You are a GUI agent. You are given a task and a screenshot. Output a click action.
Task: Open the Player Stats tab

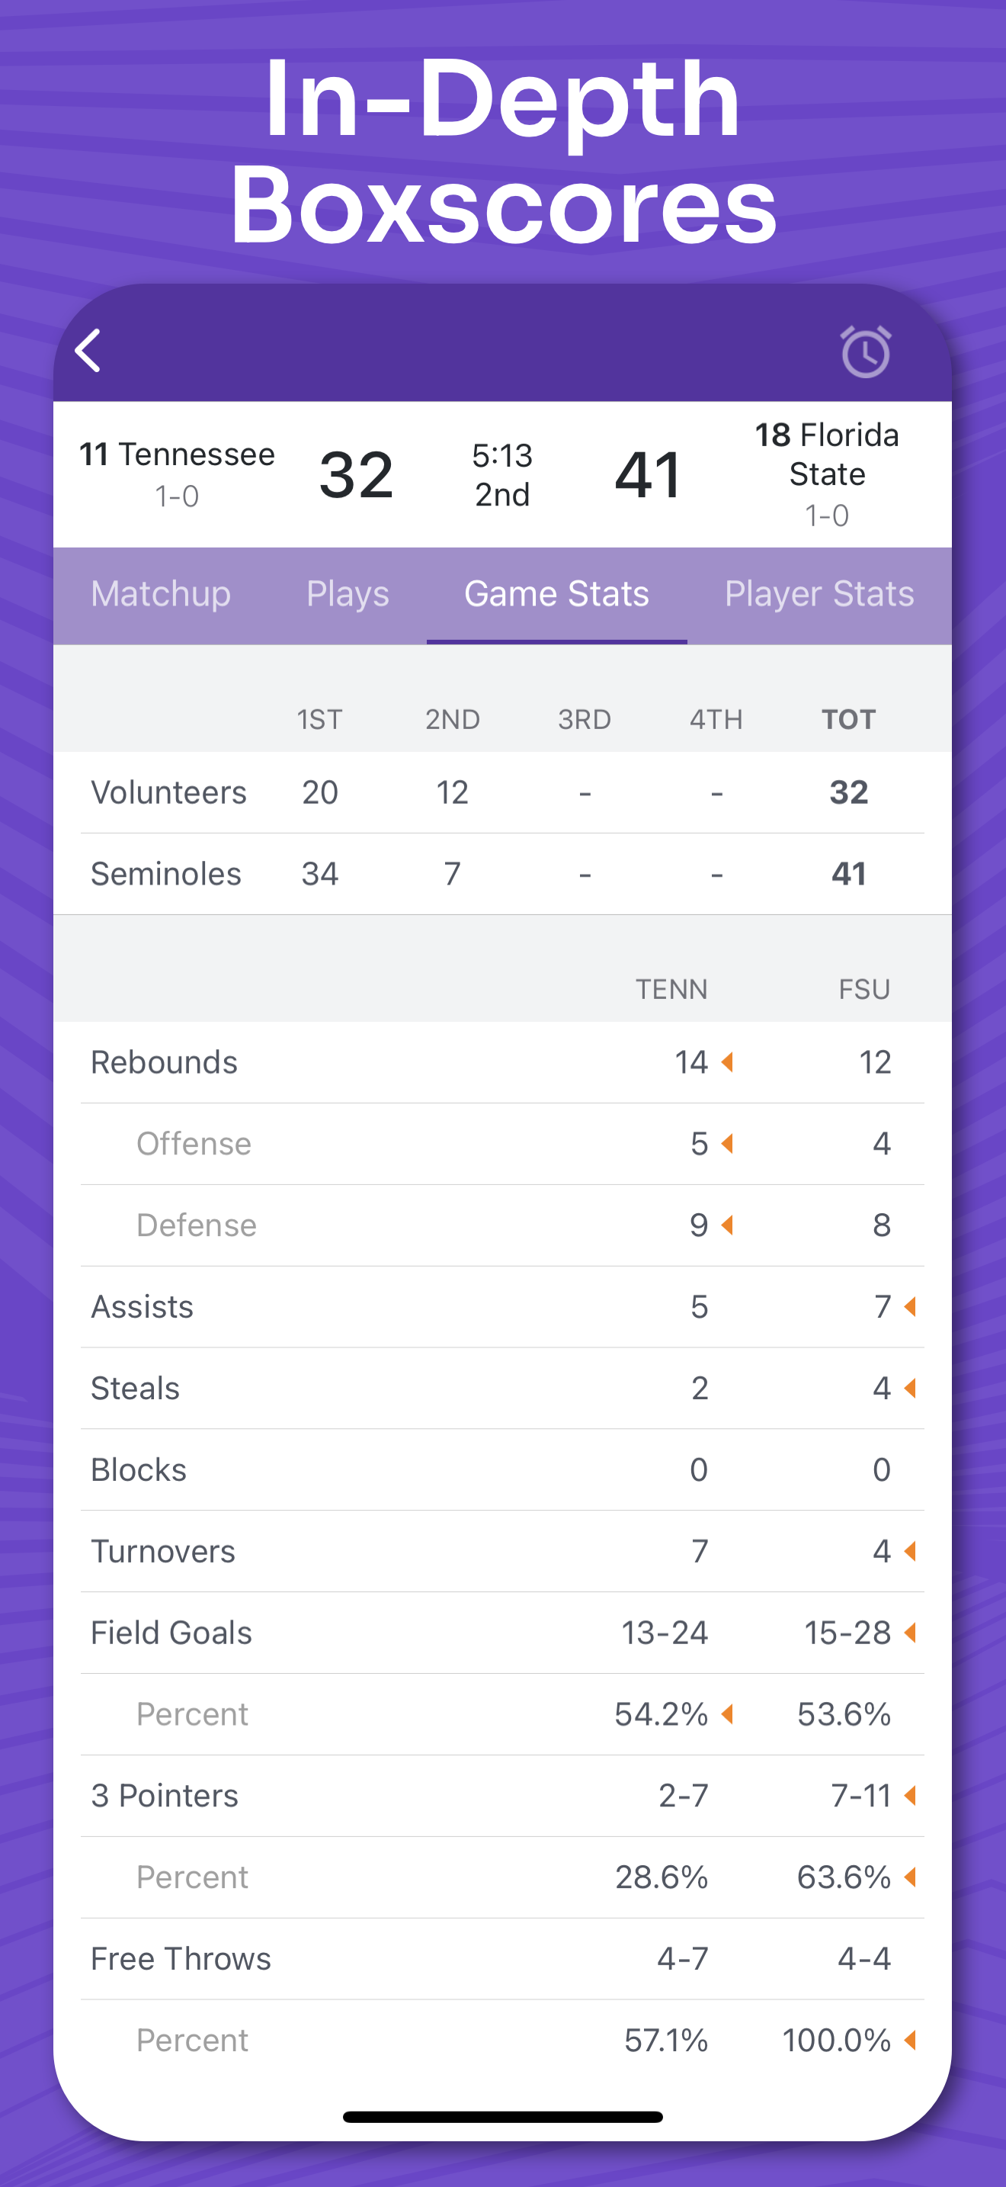click(x=819, y=594)
